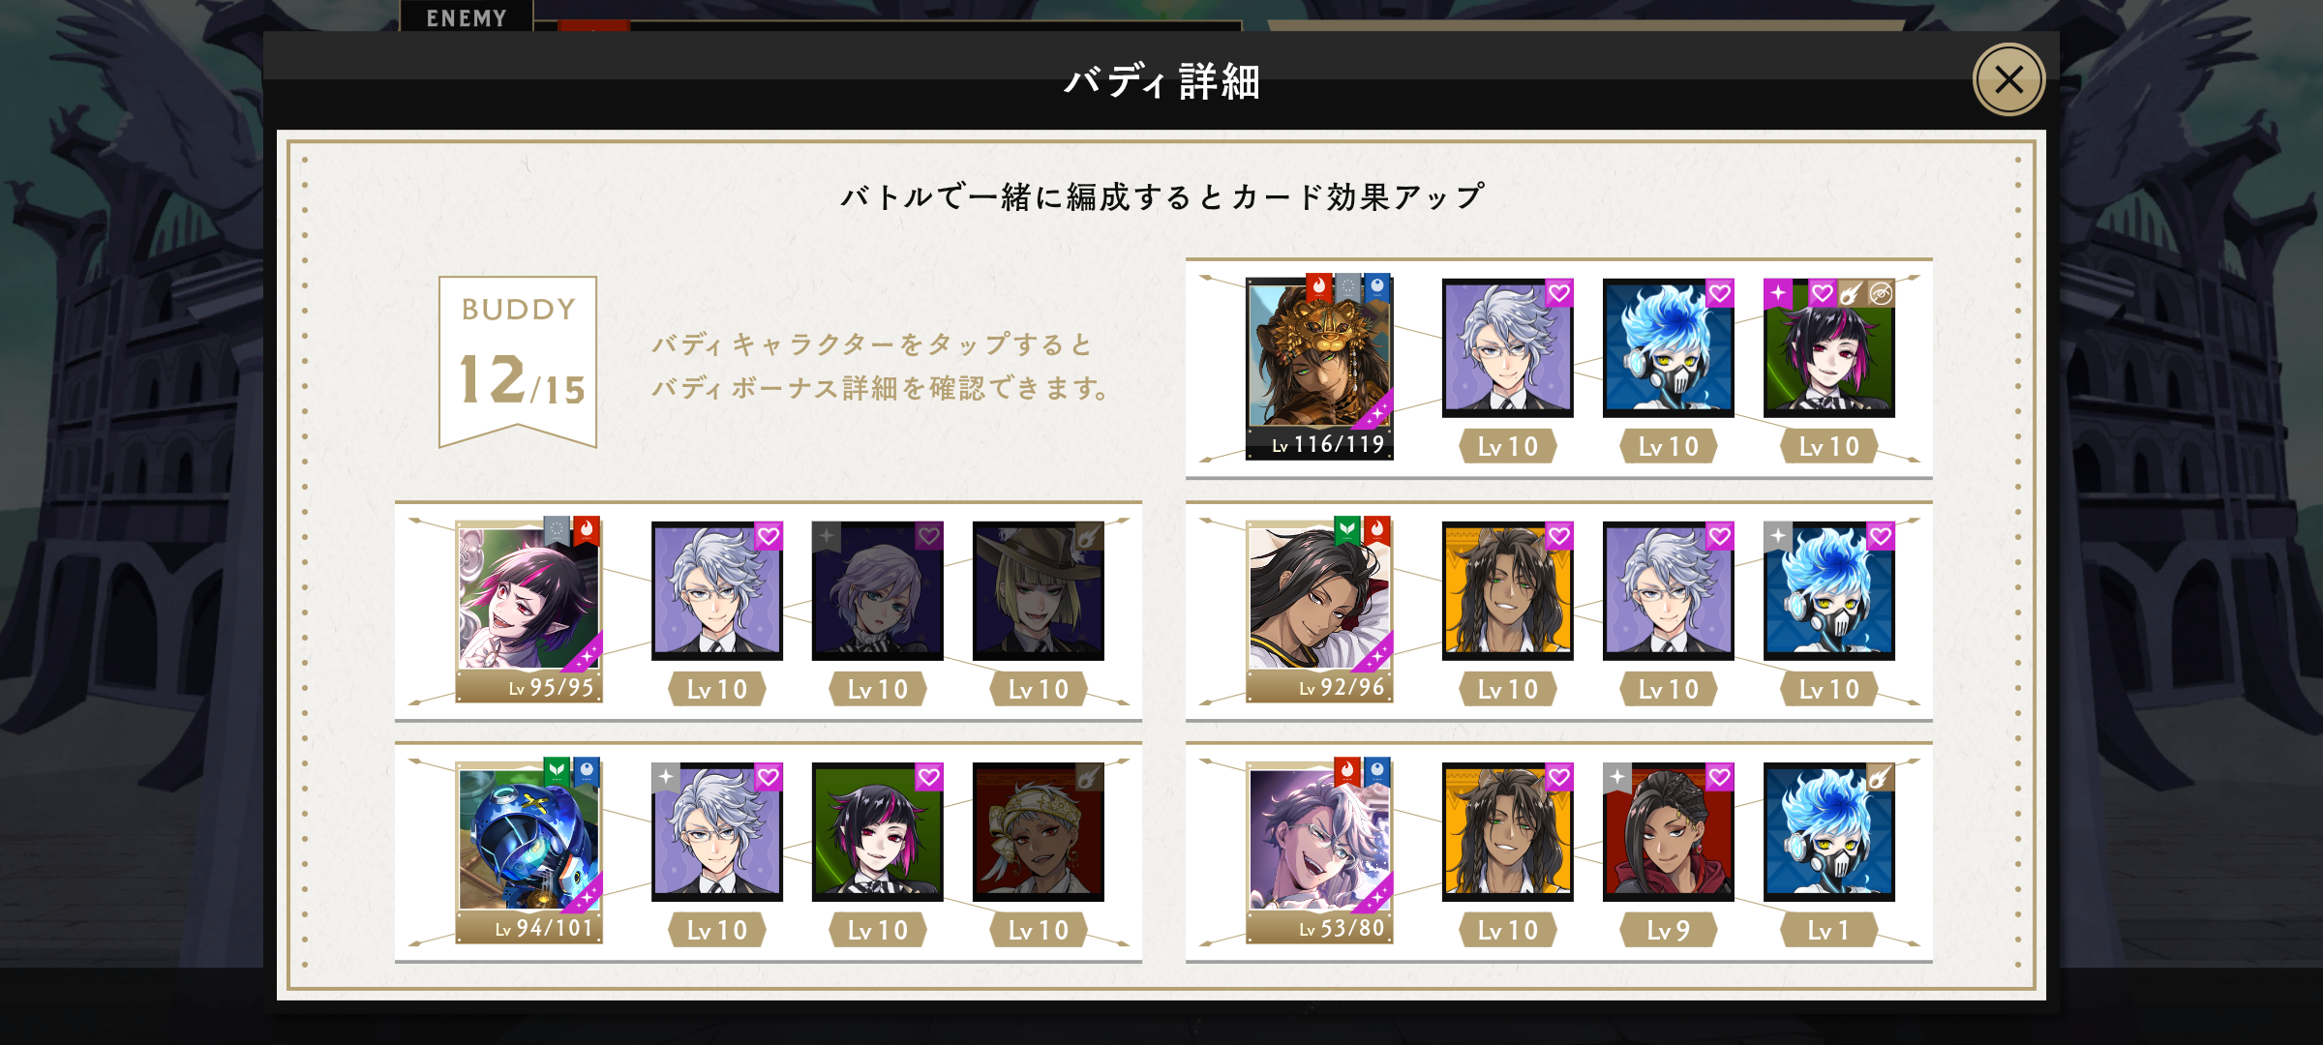Screen dimensions: 2323x1045
Task: Open the Lv 116/119 lion-mask card
Action: click(1319, 368)
